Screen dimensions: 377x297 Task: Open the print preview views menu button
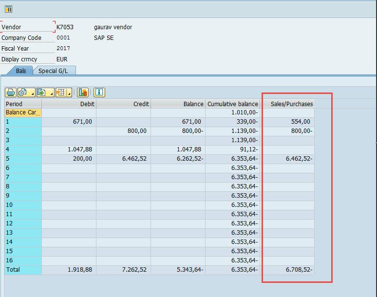(x=26, y=93)
